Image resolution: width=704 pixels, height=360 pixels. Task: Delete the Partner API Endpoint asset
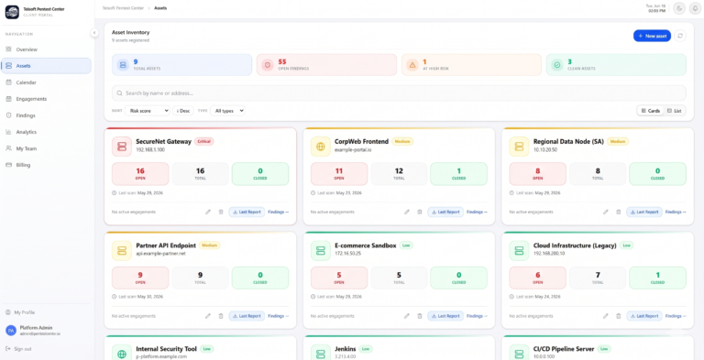point(220,316)
